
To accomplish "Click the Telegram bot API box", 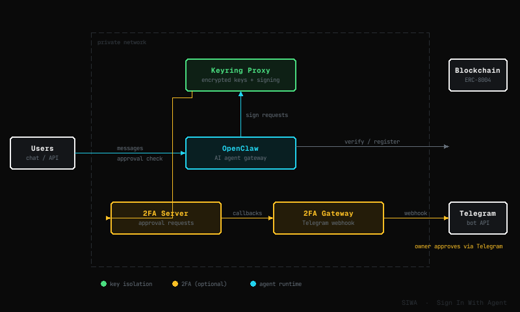I will point(478,218).
